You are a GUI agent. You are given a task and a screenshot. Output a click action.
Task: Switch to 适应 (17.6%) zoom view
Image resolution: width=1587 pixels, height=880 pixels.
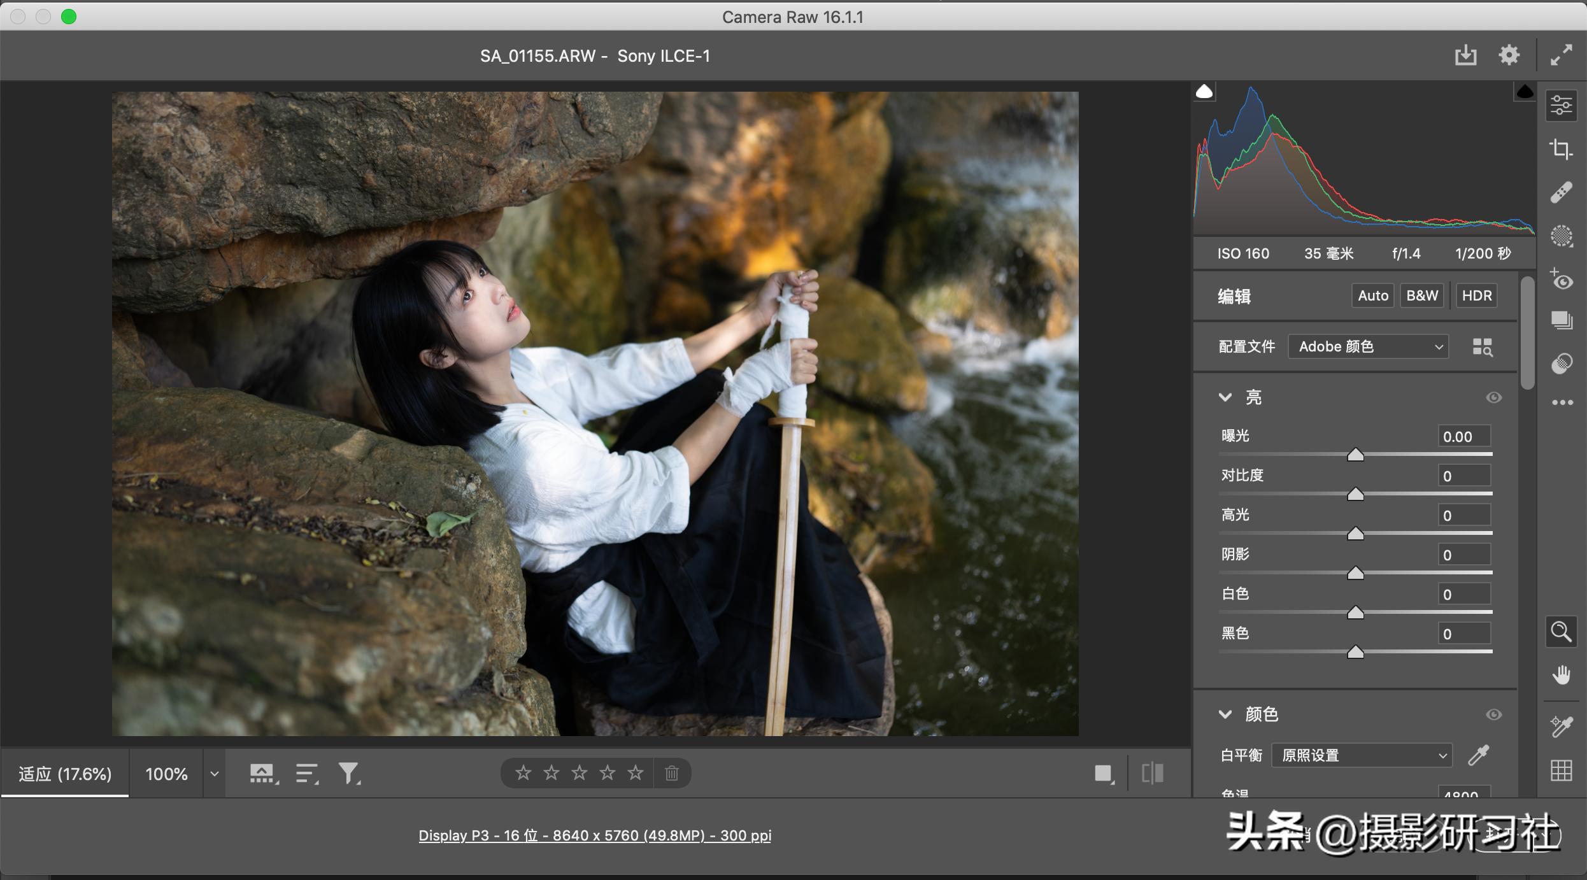pyautogui.click(x=65, y=774)
